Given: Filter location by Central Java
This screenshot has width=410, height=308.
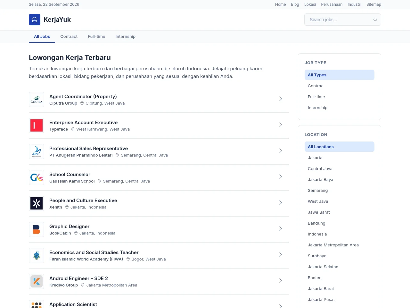Looking at the screenshot, I should pos(340,168).
